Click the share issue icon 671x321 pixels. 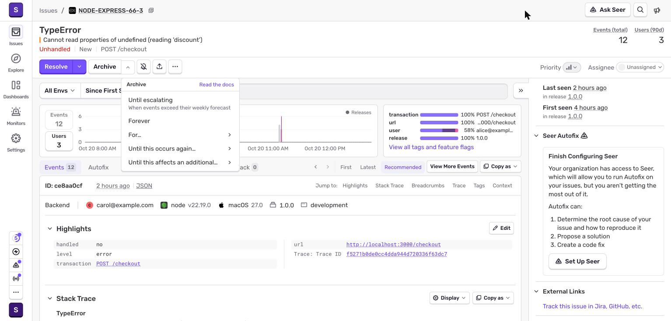coord(159,66)
